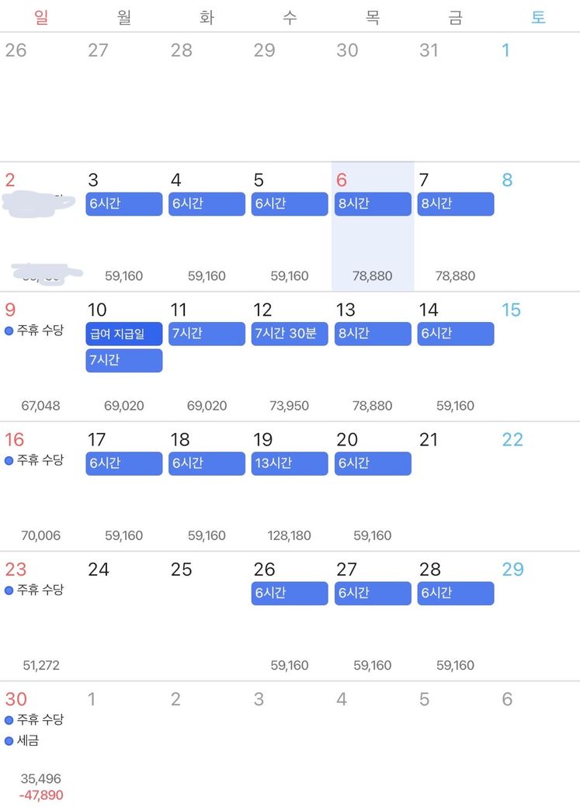Click blue dot beside 주휴 수당 on 16th

(x=9, y=461)
